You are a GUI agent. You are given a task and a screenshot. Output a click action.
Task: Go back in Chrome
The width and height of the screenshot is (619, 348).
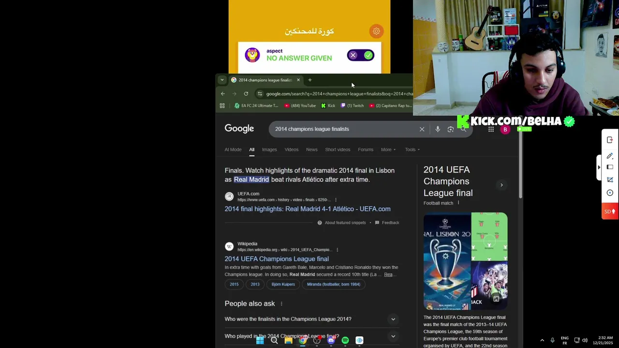click(223, 94)
